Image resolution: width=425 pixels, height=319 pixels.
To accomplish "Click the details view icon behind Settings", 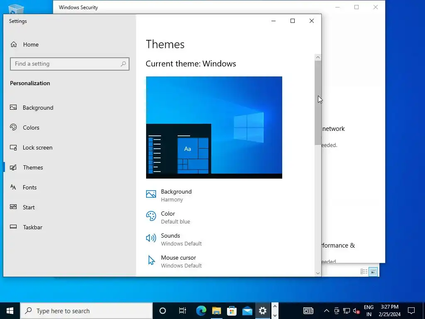I will tap(364, 272).
